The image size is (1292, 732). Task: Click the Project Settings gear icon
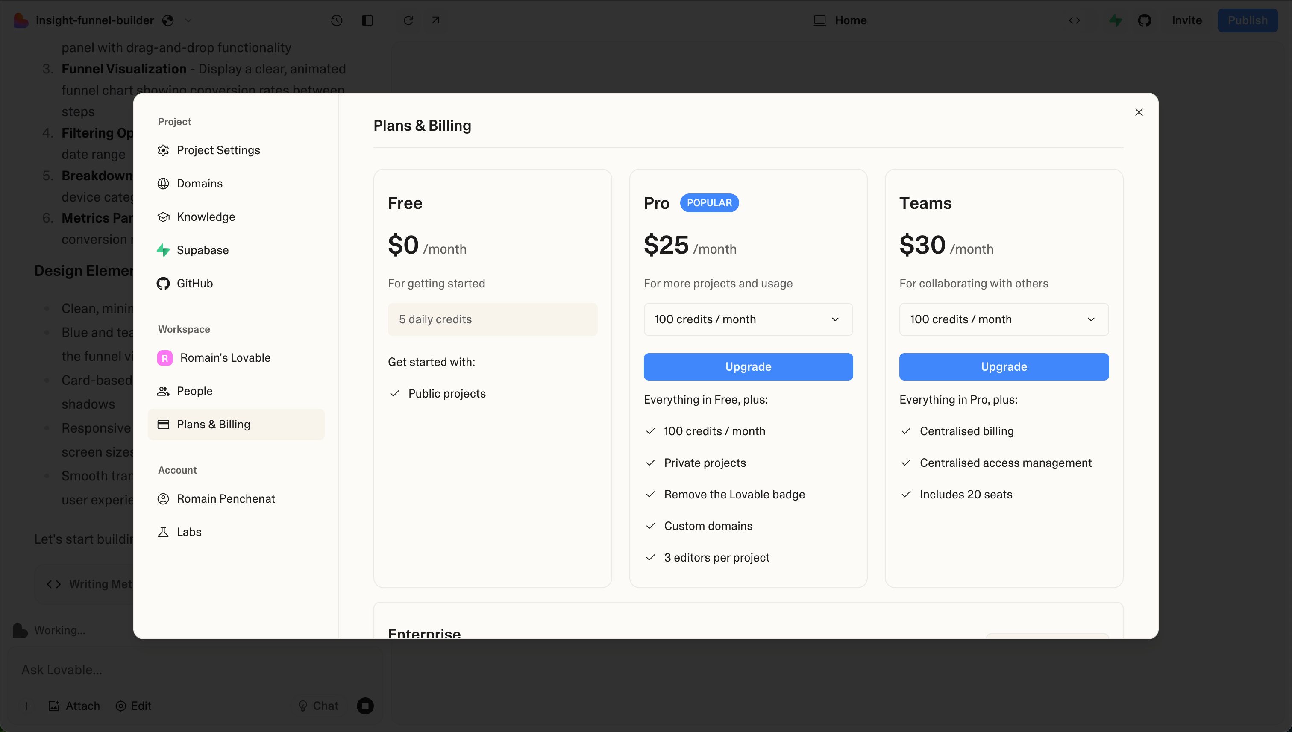click(163, 150)
